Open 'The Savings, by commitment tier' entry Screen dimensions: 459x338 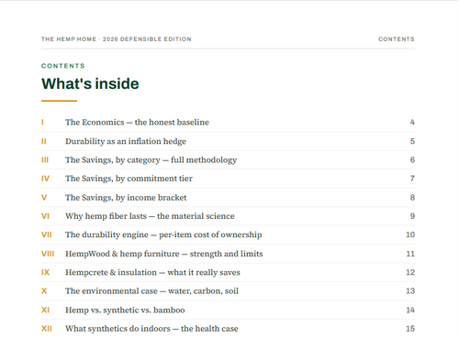click(129, 179)
